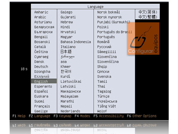Select English in the language list
The width and height of the screenshot is (178, 134).
pyautogui.click(x=44, y=81)
